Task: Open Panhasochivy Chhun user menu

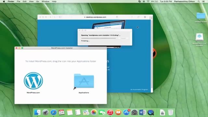Action: [x=184, y=1]
